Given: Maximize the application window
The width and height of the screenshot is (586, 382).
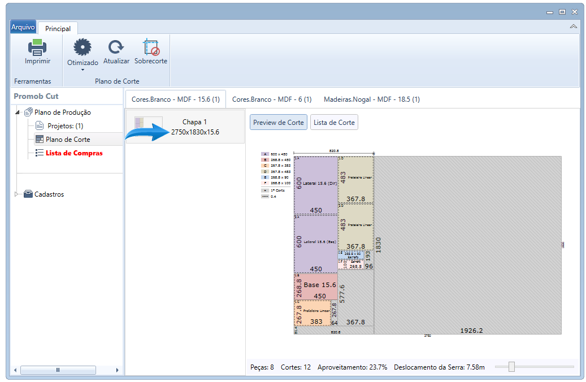Looking at the screenshot, I should [x=562, y=12].
